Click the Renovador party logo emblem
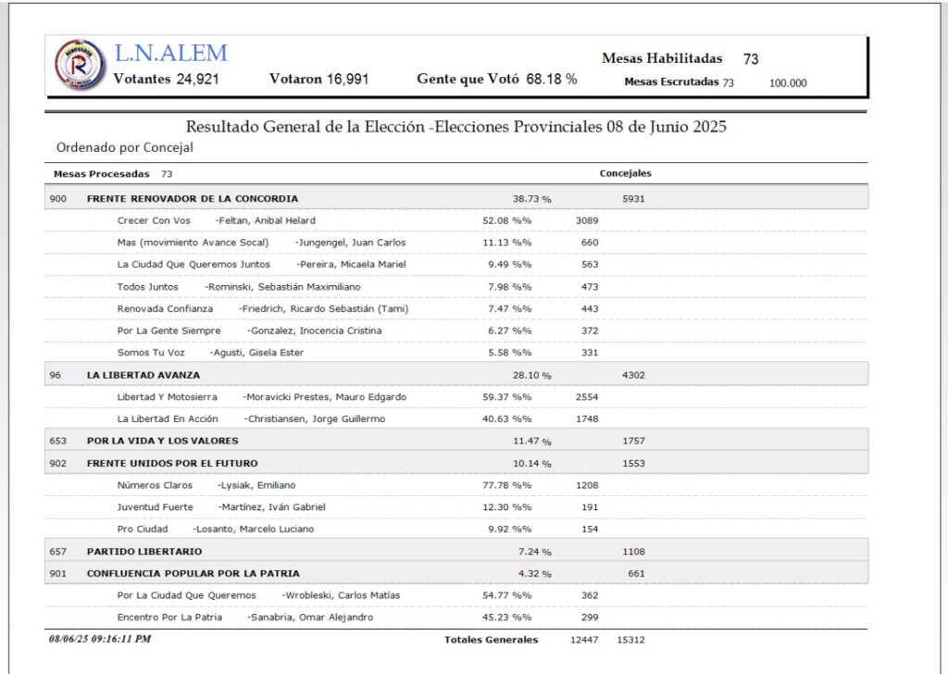Viewport: 948px width, 674px height. tap(80, 65)
